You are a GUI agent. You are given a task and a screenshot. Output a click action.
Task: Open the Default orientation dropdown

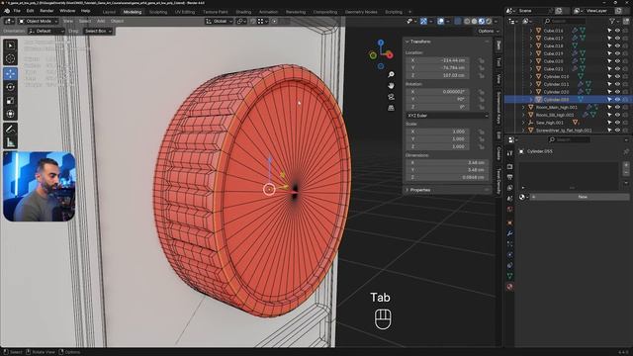point(46,31)
